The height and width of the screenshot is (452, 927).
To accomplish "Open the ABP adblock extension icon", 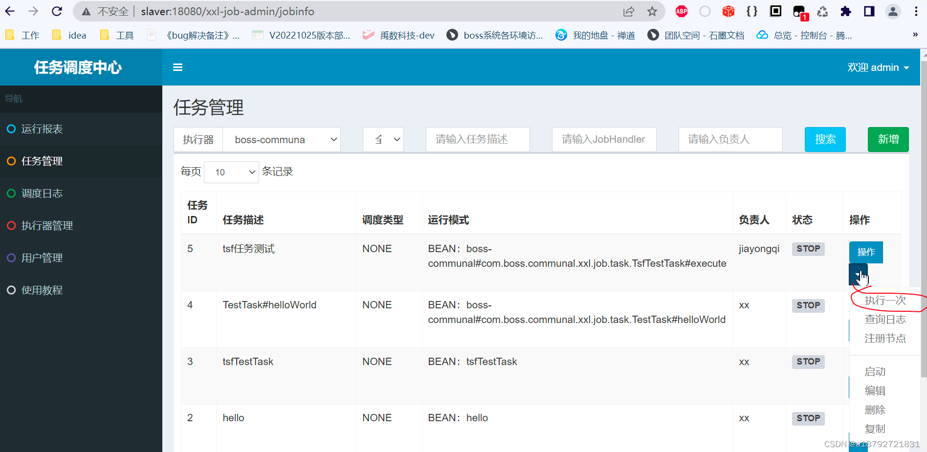I will click(x=682, y=11).
